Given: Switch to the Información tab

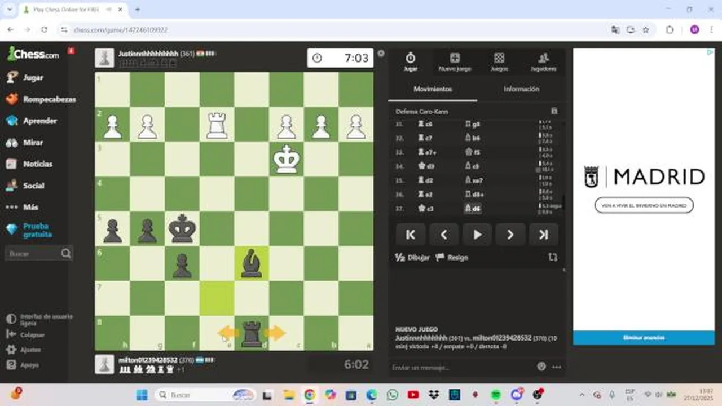Looking at the screenshot, I should (521, 89).
